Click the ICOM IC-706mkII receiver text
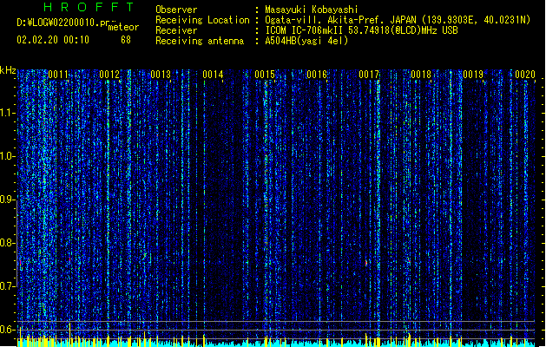The height and width of the screenshot is (347, 546). pos(361,30)
